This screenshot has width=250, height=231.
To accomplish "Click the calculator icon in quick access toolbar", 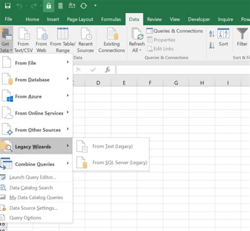I will click(60, 6).
